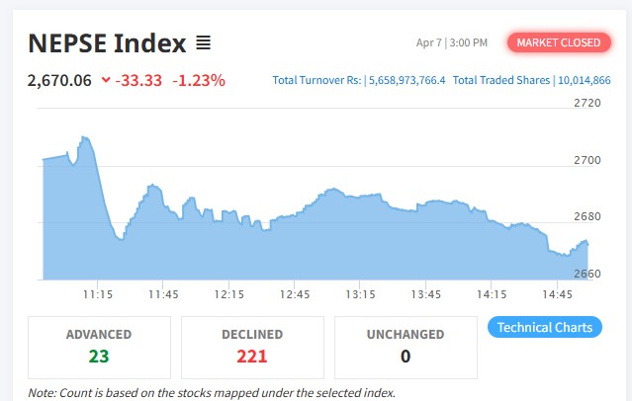The width and height of the screenshot is (632, 401).
Task: Open the ADVANCED 23 stocks box
Action: point(99,348)
